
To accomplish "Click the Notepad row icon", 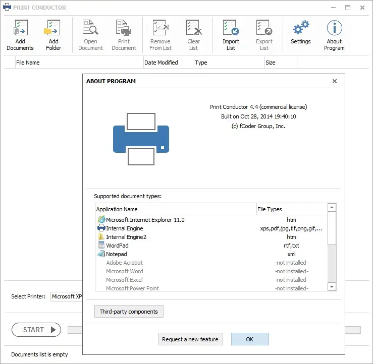I will click(101, 254).
